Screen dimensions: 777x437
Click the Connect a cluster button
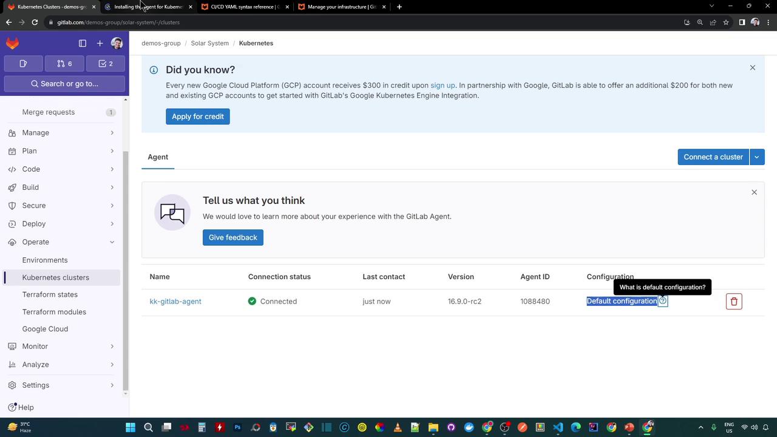coord(713,157)
